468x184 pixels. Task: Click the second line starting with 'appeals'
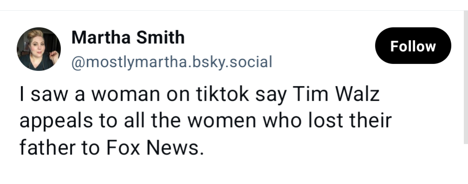pos(205,121)
